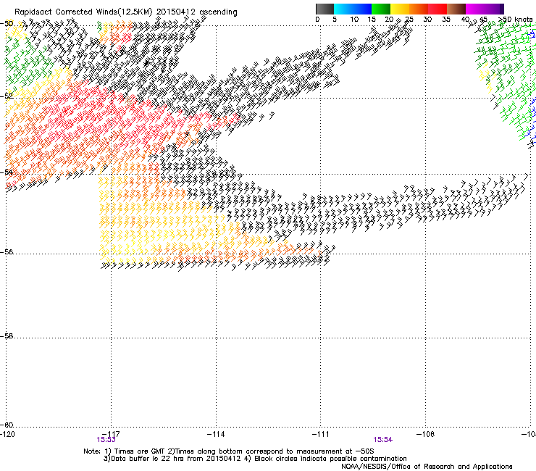Click the '-117' longitude axis label
536x471 pixels.
(x=111, y=434)
